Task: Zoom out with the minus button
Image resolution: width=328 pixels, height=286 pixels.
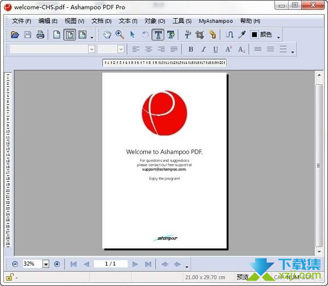Action: point(15,264)
